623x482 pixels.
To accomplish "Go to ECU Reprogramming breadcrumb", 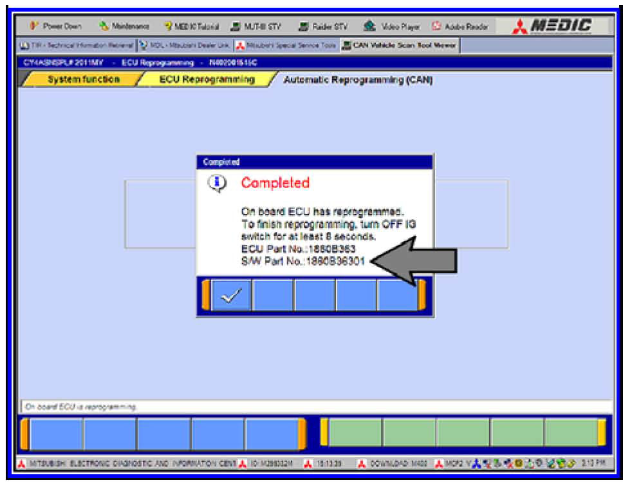I will [x=206, y=79].
